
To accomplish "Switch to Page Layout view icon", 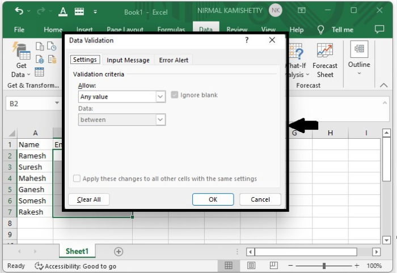I will click(251, 266).
